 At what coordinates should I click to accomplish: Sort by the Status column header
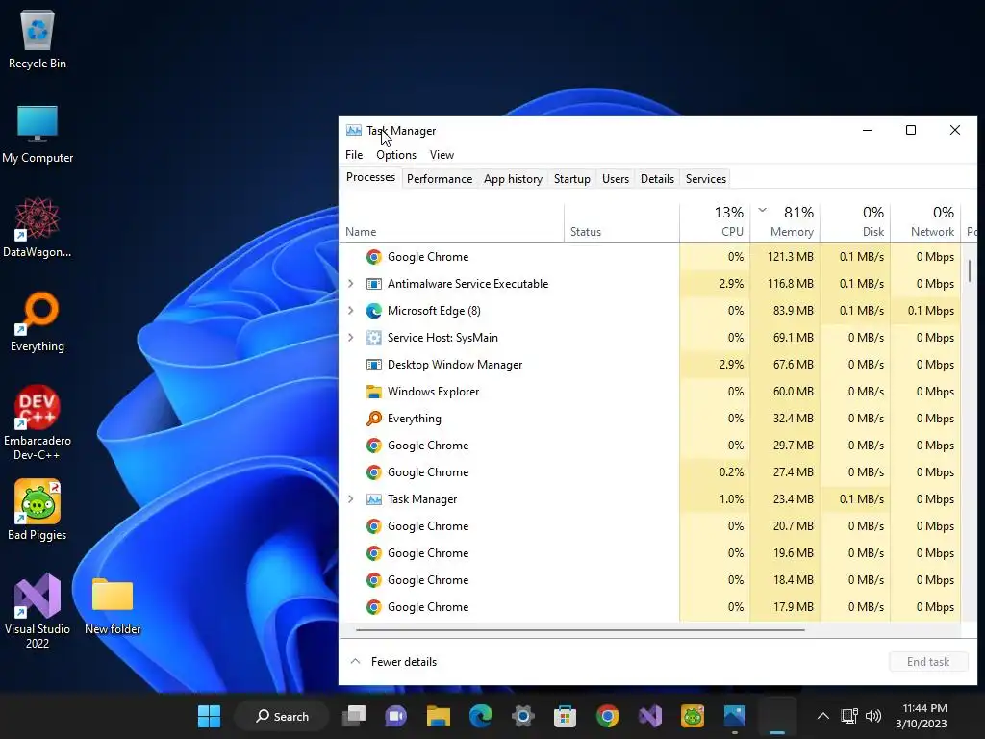click(x=621, y=223)
